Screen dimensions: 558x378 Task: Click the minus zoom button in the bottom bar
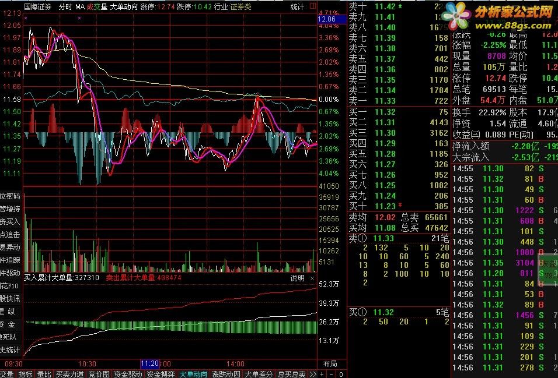pyautogui.click(x=332, y=374)
